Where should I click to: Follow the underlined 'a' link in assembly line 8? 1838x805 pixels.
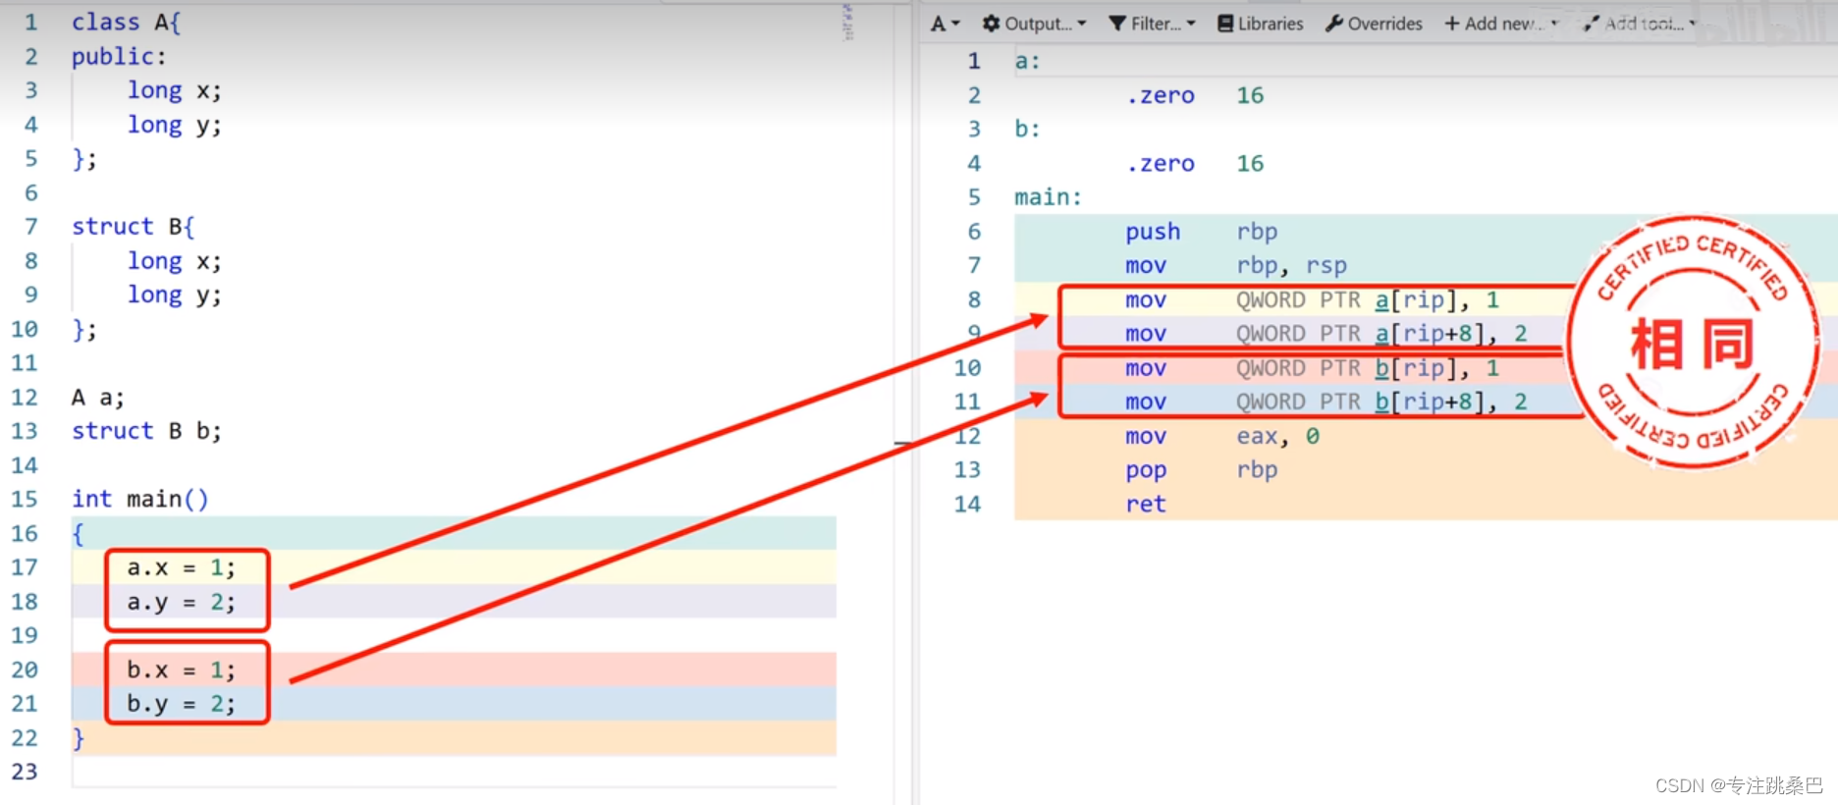1381,300
